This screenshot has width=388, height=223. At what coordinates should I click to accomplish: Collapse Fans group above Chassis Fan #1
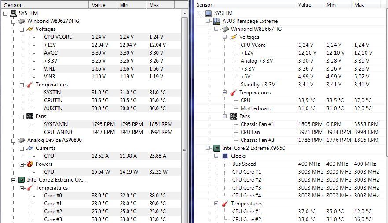pos(224,116)
